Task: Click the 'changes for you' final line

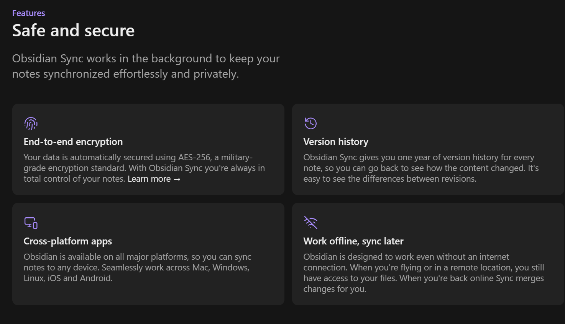Action: click(x=334, y=289)
